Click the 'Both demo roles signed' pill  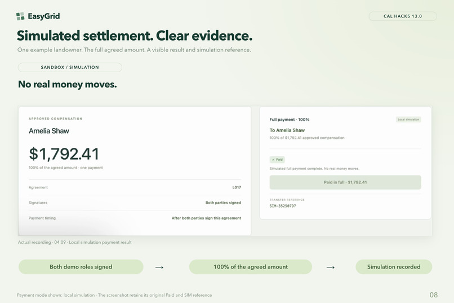[x=81, y=267]
